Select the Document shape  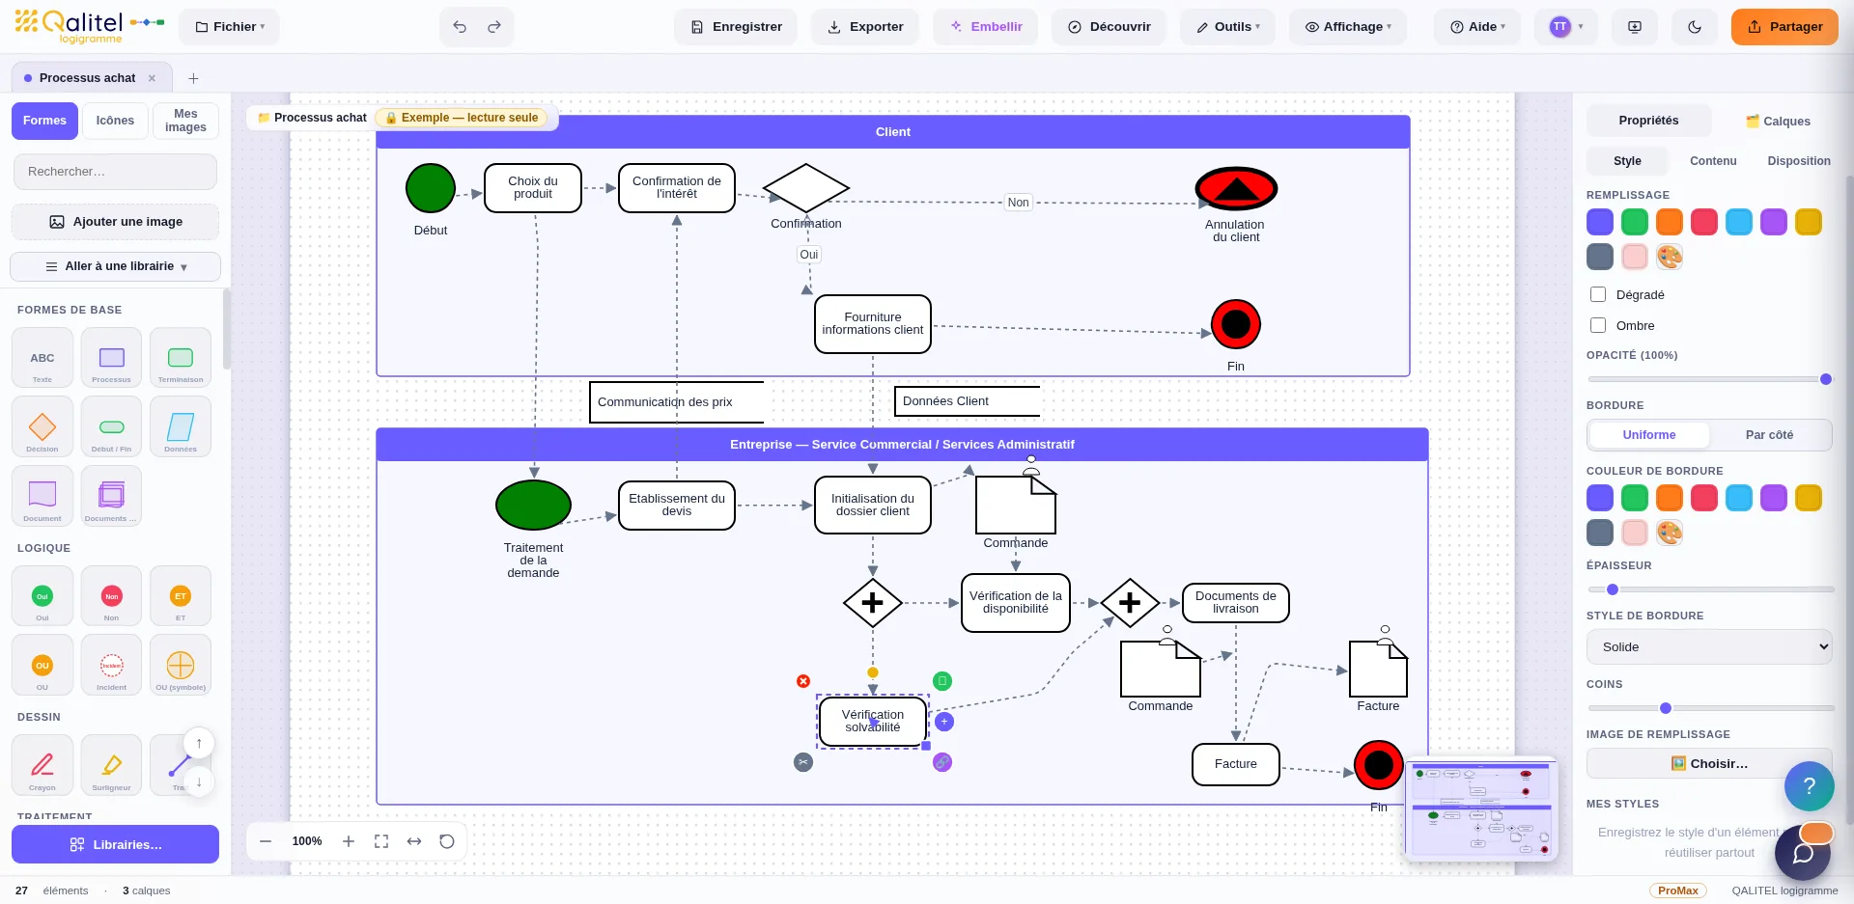coord(42,496)
